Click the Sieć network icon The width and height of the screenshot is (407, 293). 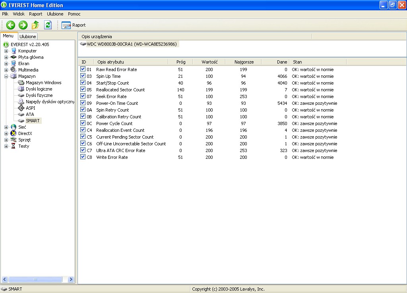14,127
